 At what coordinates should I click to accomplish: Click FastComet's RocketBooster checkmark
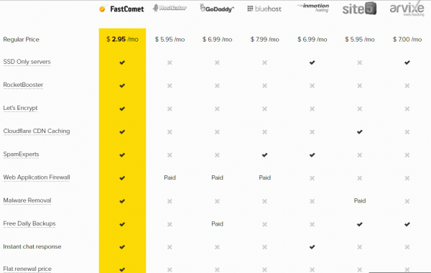click(122, 85)
